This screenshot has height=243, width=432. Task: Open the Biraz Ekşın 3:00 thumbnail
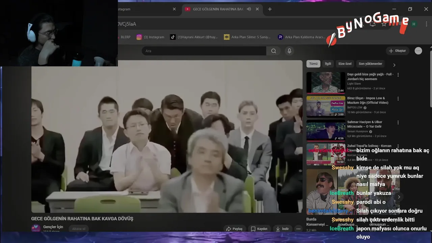326,106
